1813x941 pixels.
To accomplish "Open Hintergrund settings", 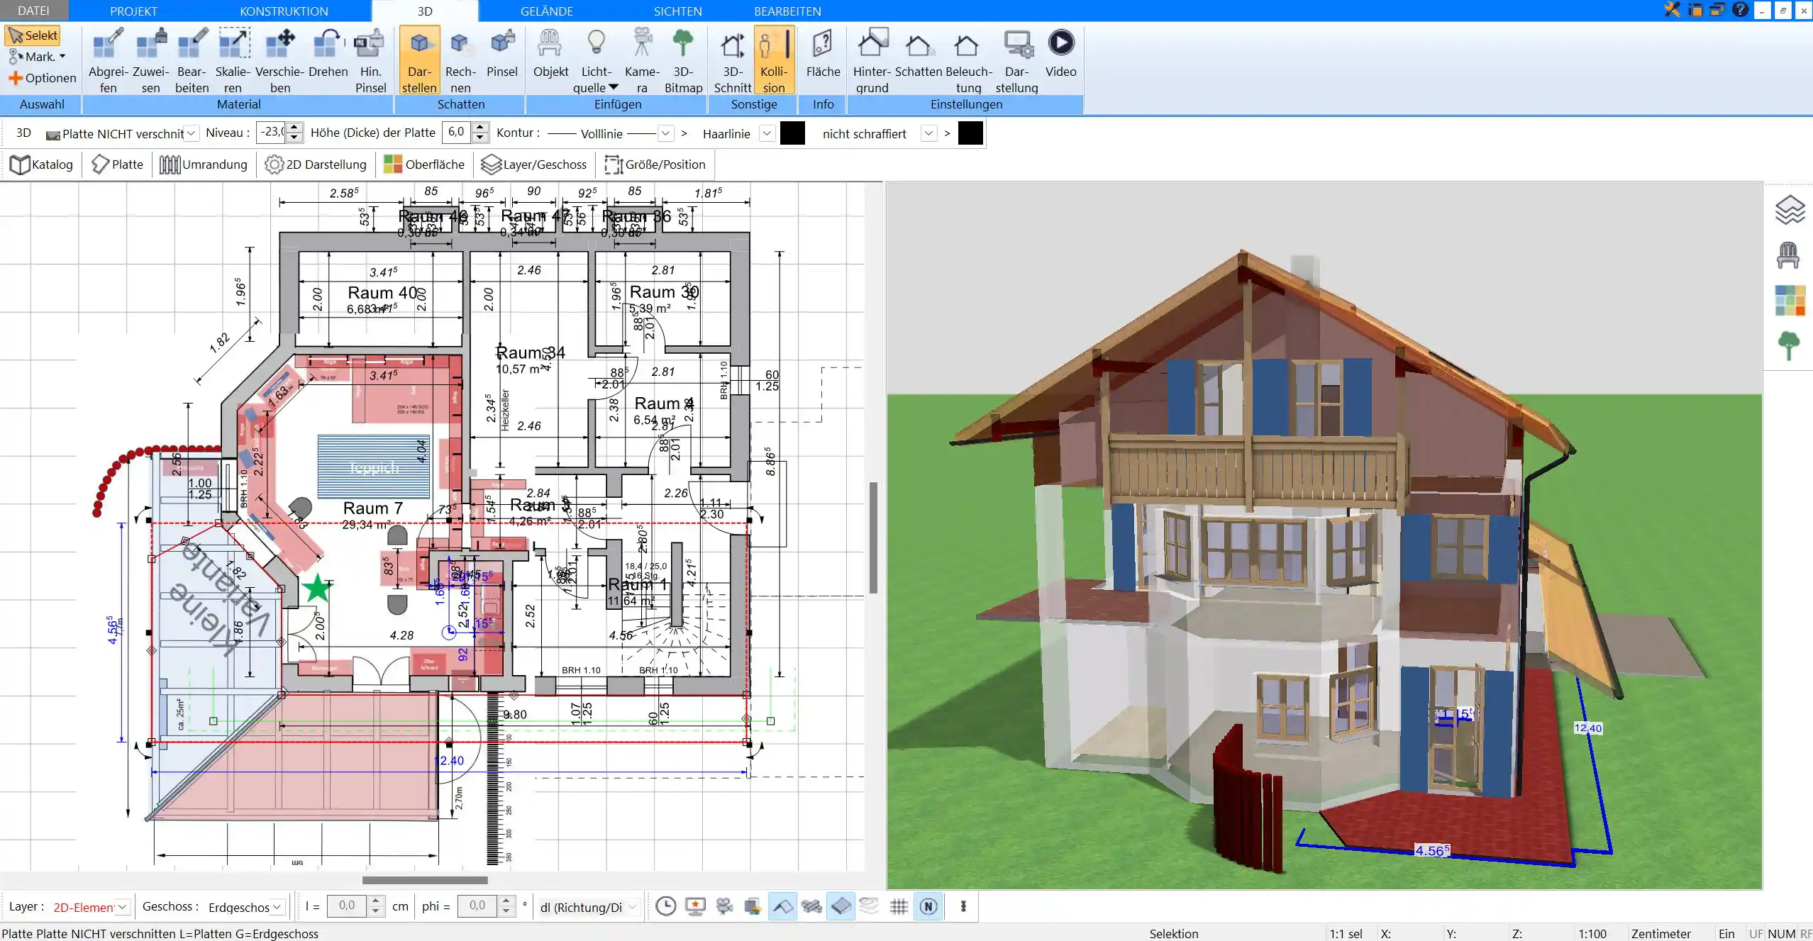I will click(x=872, y=61).
